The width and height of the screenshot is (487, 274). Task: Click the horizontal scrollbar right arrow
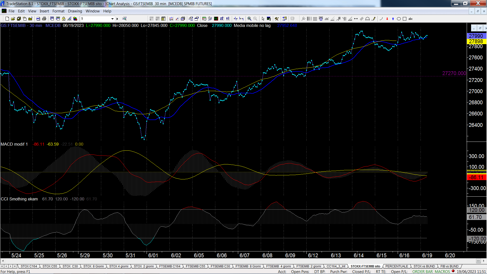point(483,261)
